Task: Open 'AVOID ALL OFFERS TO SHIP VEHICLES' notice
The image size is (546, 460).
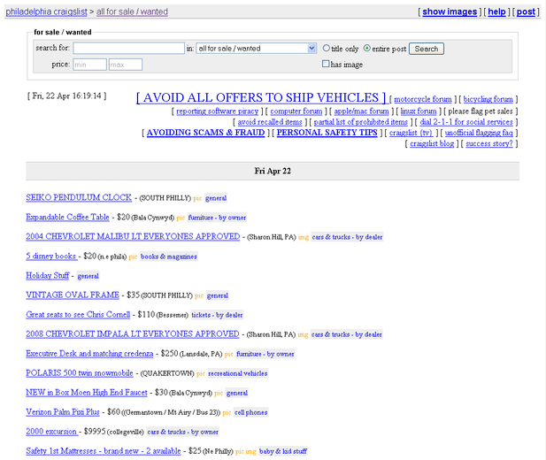Action: pos(261,97)
